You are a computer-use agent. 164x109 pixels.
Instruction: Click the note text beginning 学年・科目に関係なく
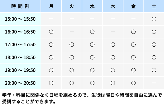point(82,98)
